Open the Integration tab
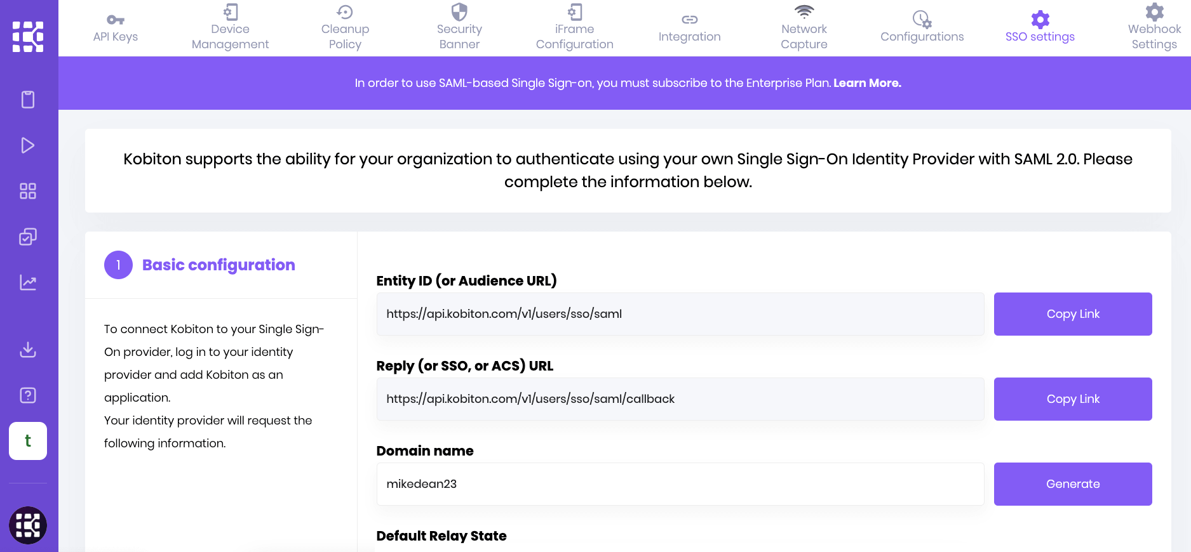The image size is (1191, 552). pyautogui.click(x=690, y=29)
